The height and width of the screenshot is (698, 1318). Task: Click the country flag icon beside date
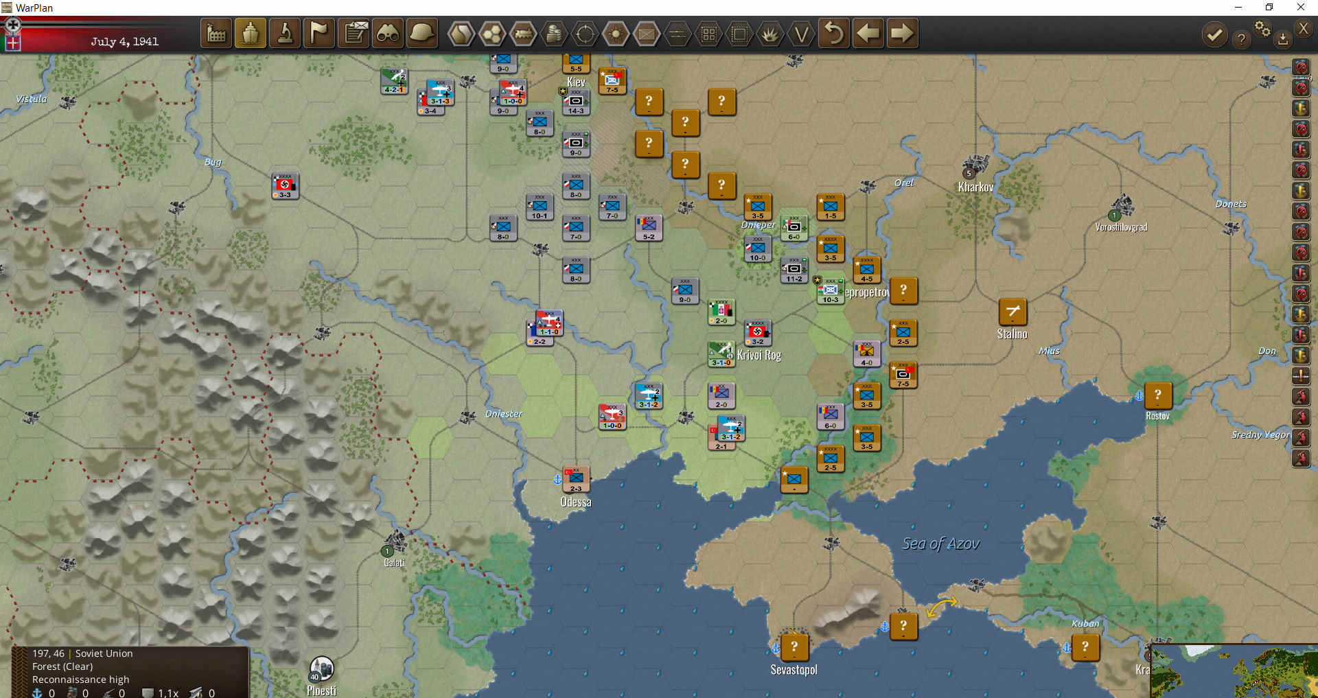coord(12,43)
